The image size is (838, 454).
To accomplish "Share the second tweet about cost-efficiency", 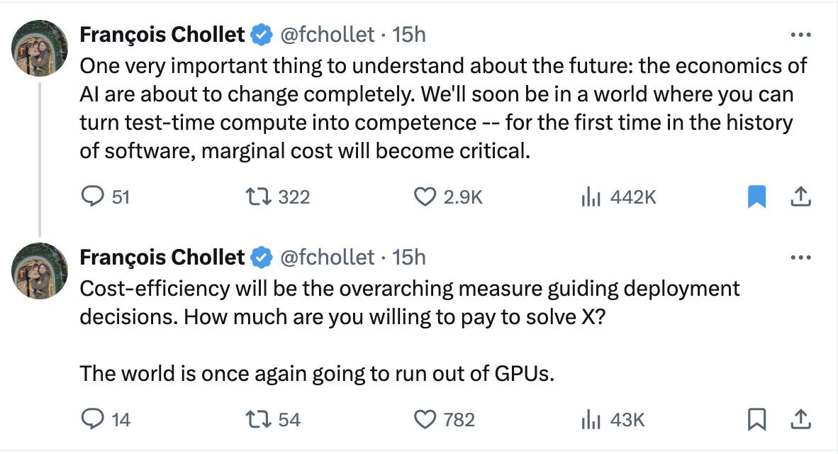I will pyautogui.click(x=800, y=419).
